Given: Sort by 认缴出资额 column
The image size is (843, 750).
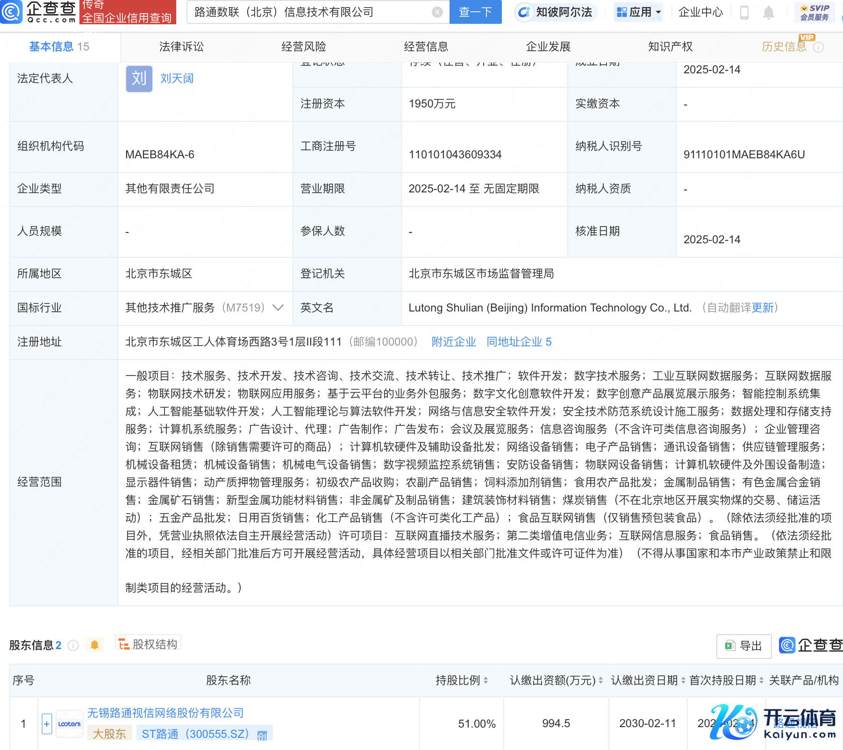Looking at the screenshot, I should click(600, 680).
